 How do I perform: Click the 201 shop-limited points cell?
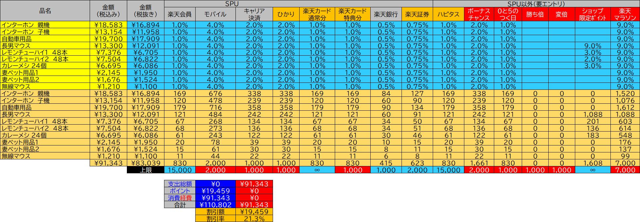click(593, 121)
